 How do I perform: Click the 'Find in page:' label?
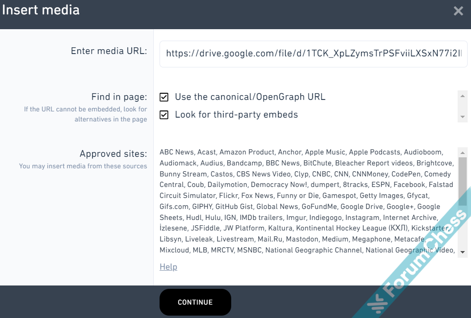[119, 97]
